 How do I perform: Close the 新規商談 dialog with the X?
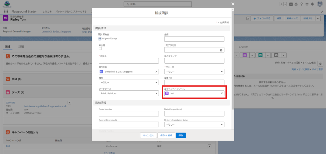[x=233, y=4]
